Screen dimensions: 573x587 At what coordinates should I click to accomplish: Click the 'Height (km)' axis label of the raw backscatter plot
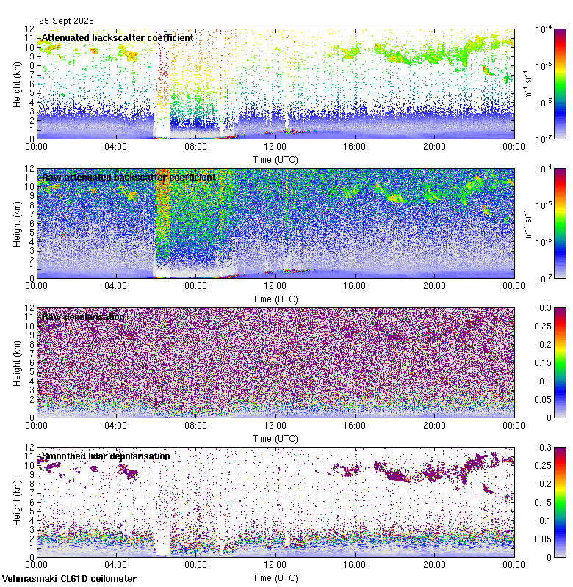17,224
